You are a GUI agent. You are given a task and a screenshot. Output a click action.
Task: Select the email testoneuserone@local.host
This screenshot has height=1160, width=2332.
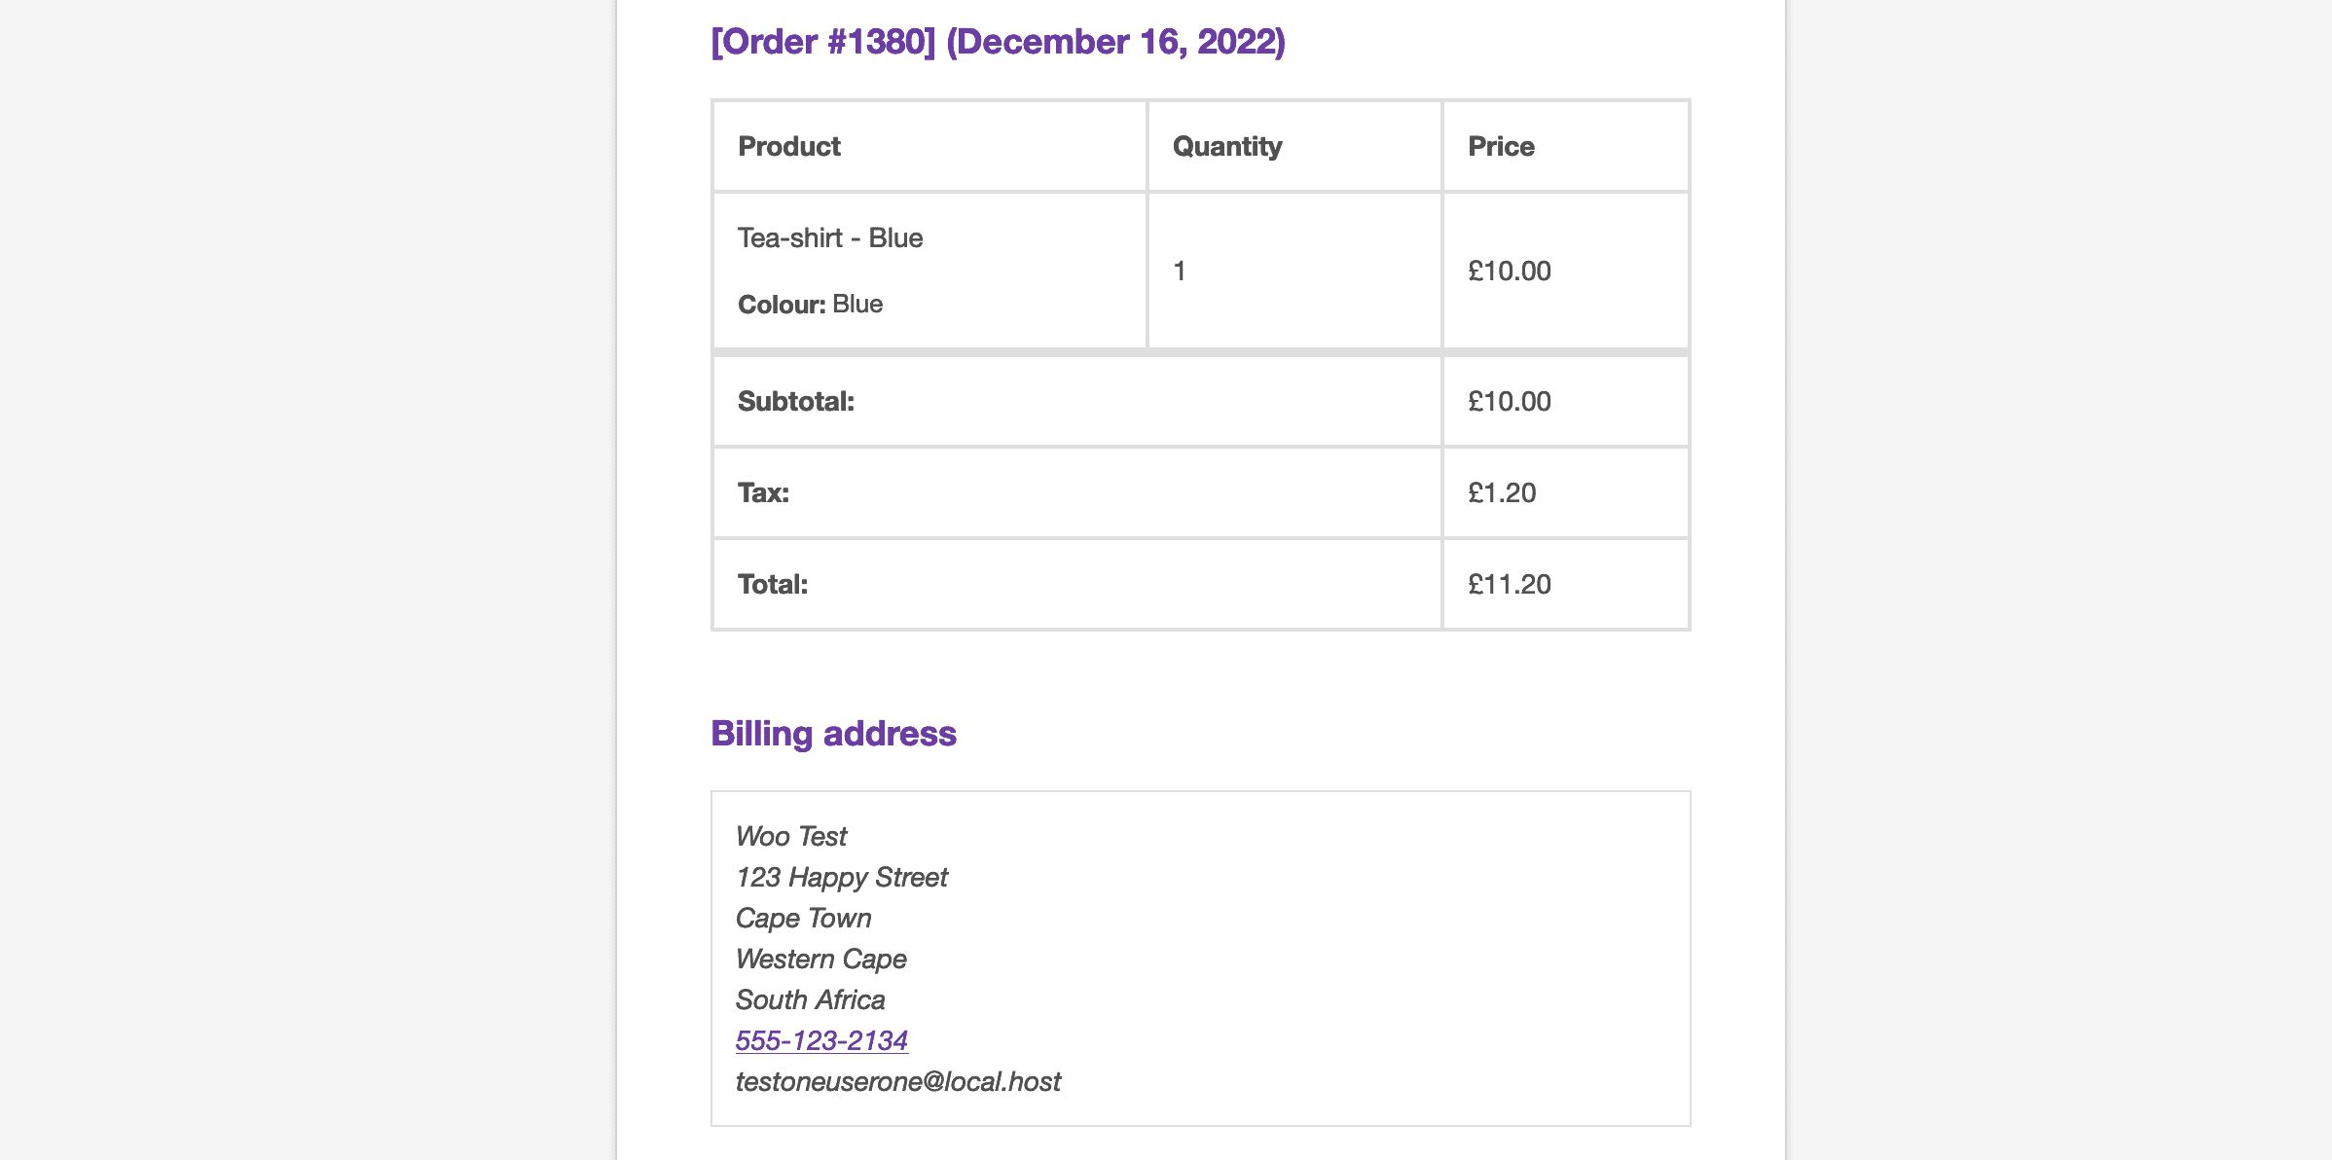click(x=898, y=1081)
